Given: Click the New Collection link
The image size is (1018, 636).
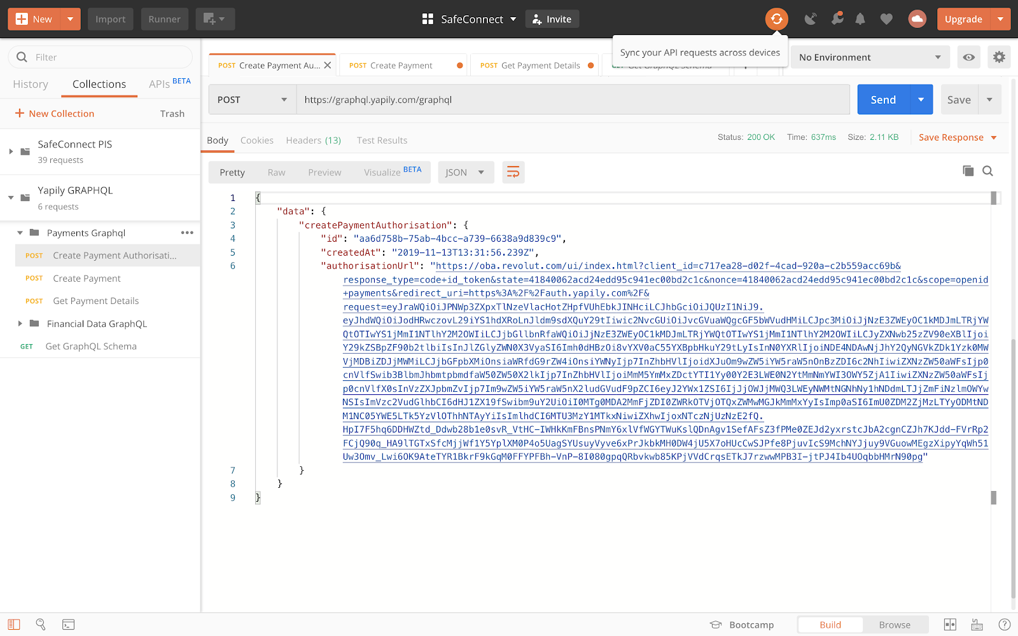Looking at the screenshot, I should 61,113.
